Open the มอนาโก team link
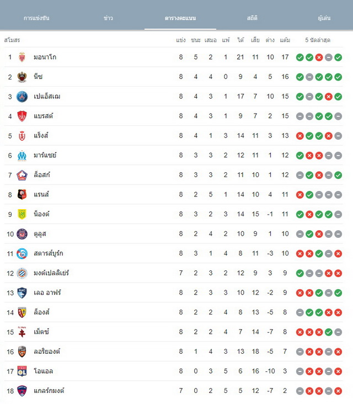Image resolution: width=353 pixels, height=404 pixels. pos(45,57)
